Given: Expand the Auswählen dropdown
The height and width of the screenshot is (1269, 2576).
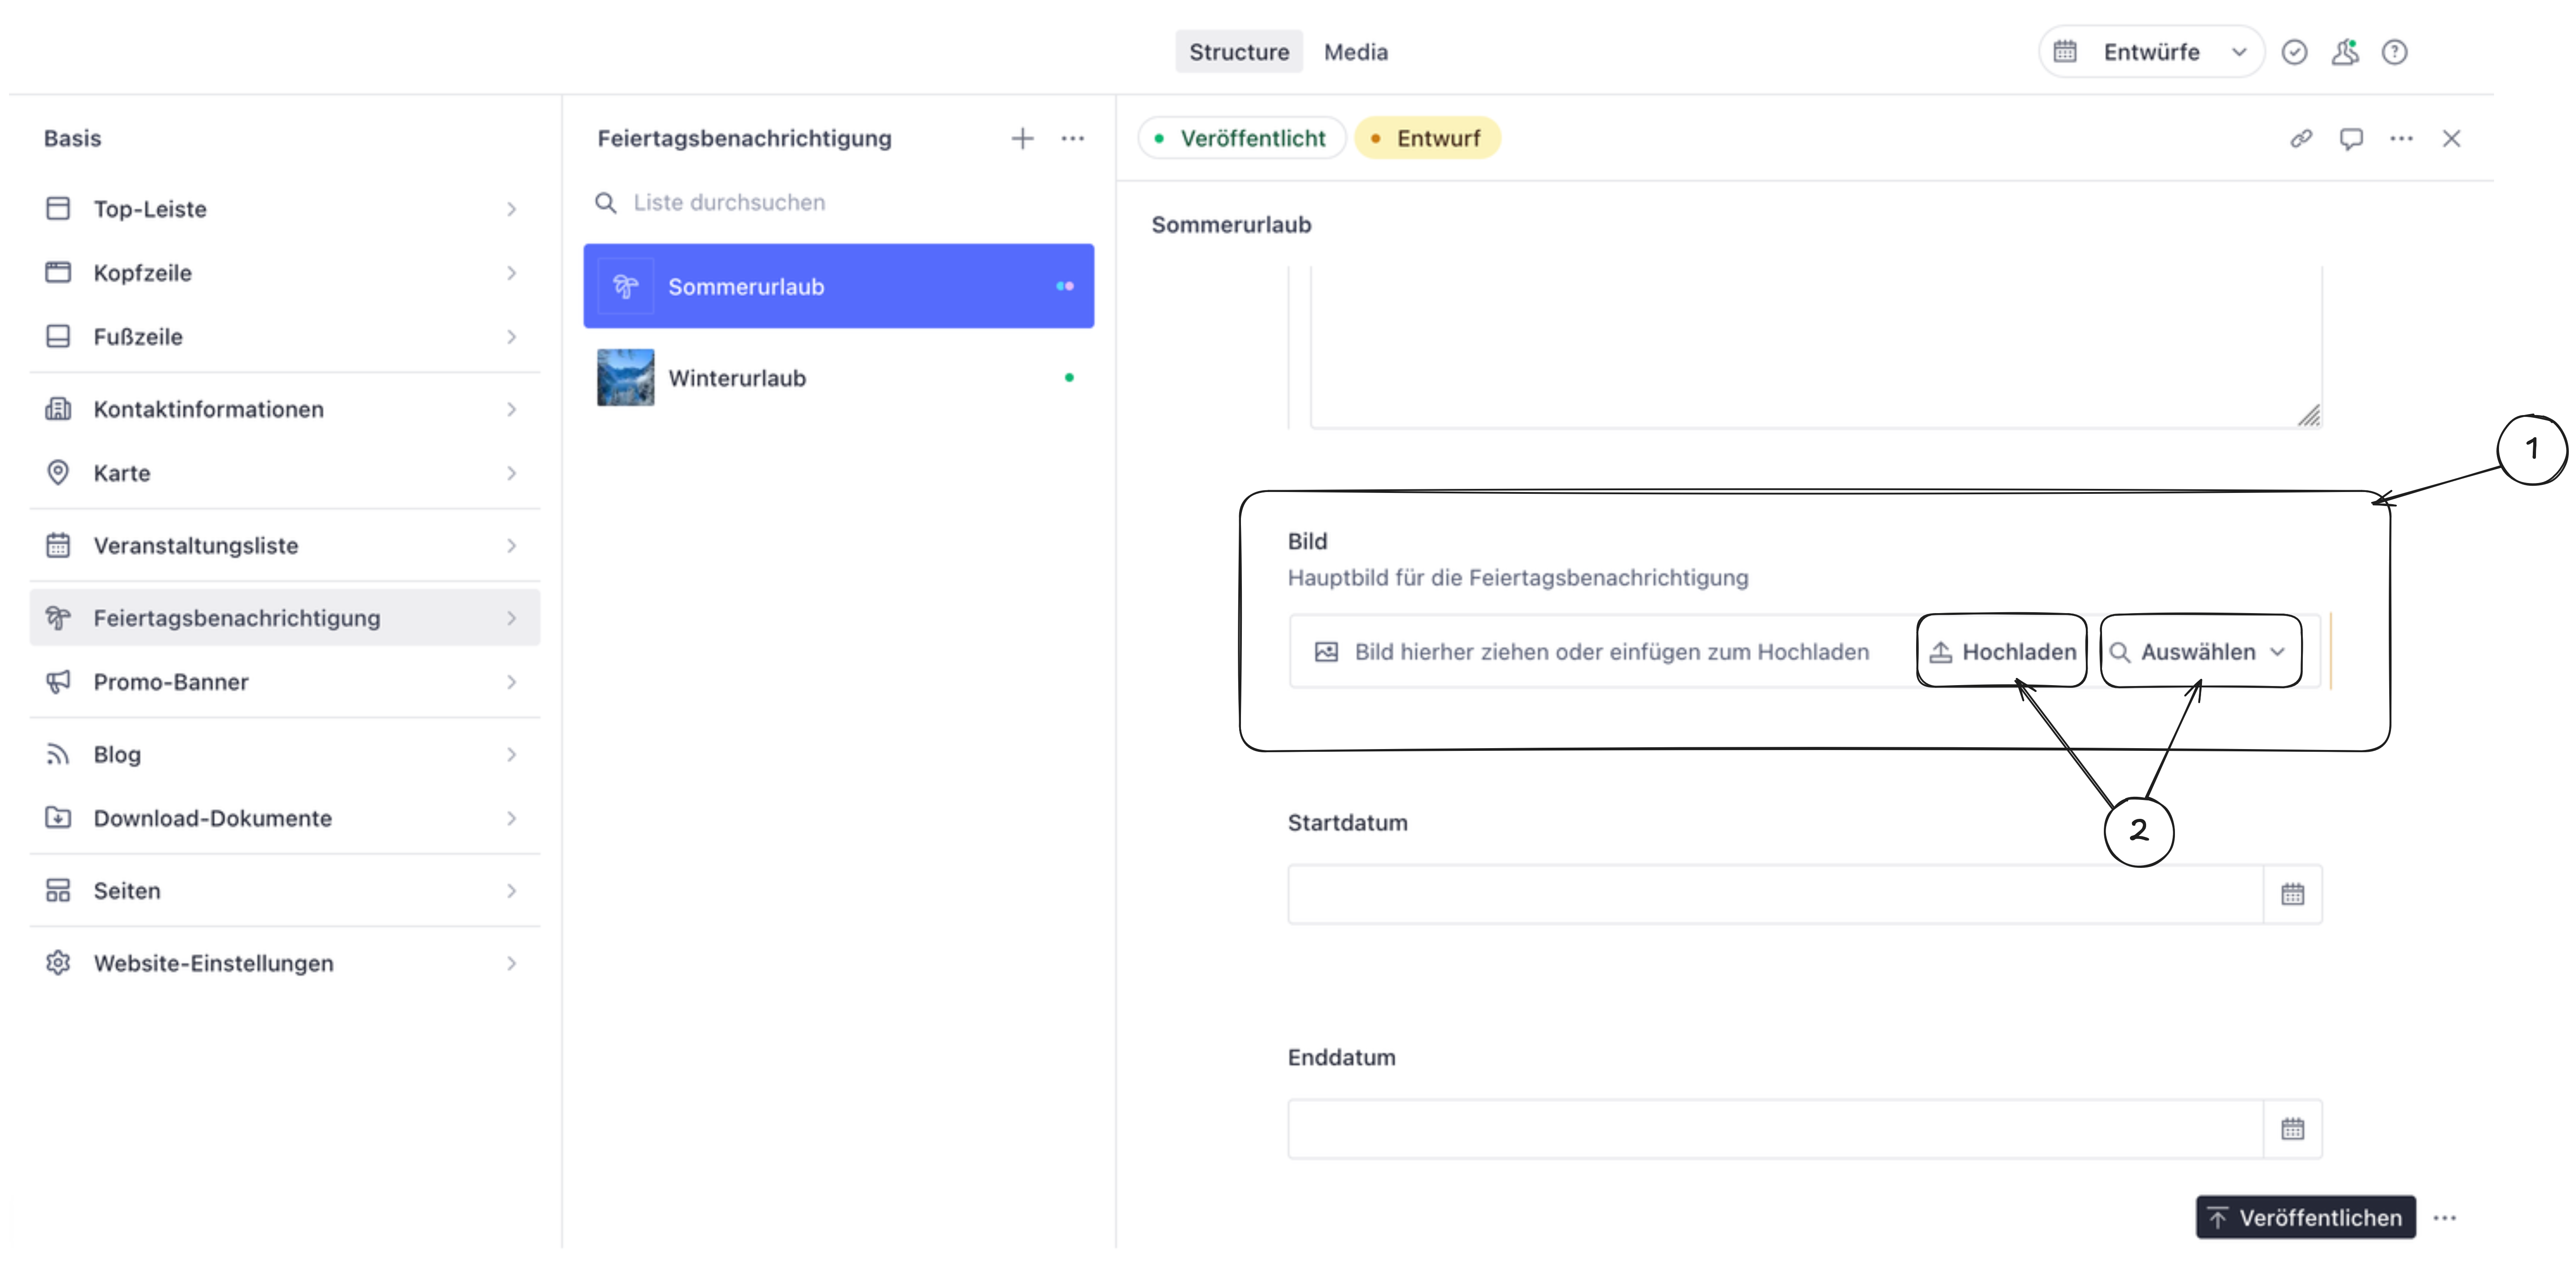Looking at the screenshot, I should pos(2200,652).
